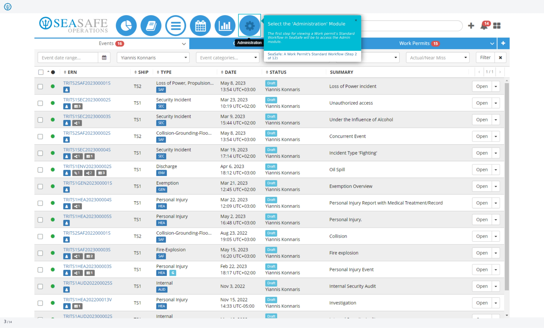Open the documents book module icon
The height and width of the screenshot is (328, 544).
click(151, 26)
